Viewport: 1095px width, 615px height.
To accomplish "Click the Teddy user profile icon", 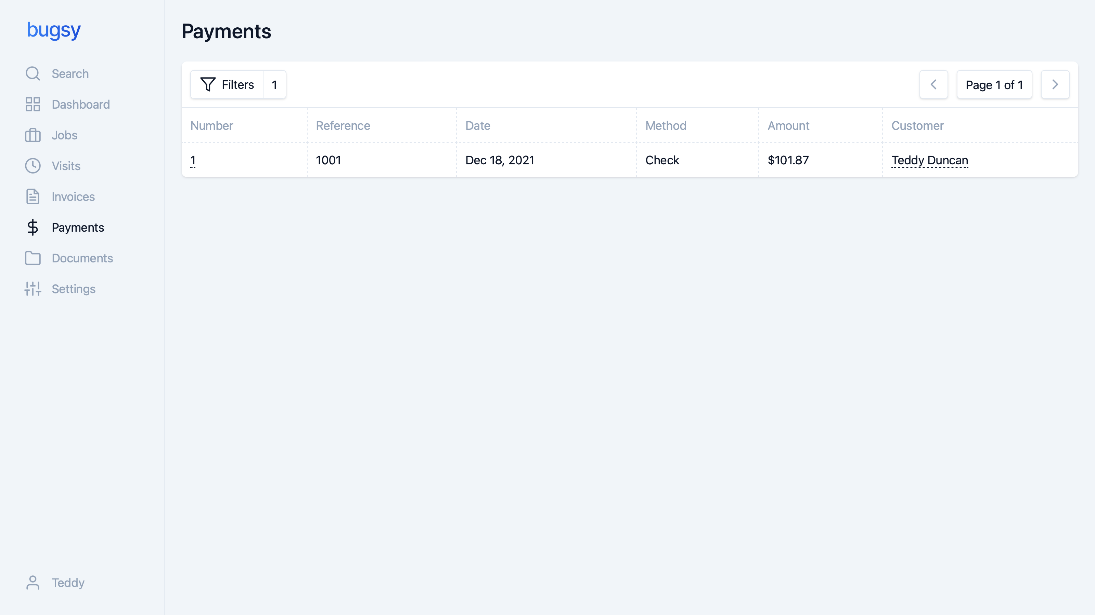I will (33, 583).
